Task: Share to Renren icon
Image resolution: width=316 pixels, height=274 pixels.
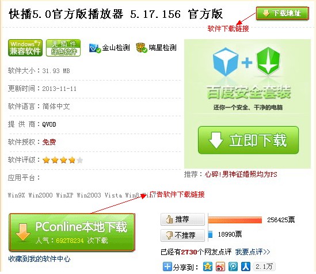Action: coord(246,267)
